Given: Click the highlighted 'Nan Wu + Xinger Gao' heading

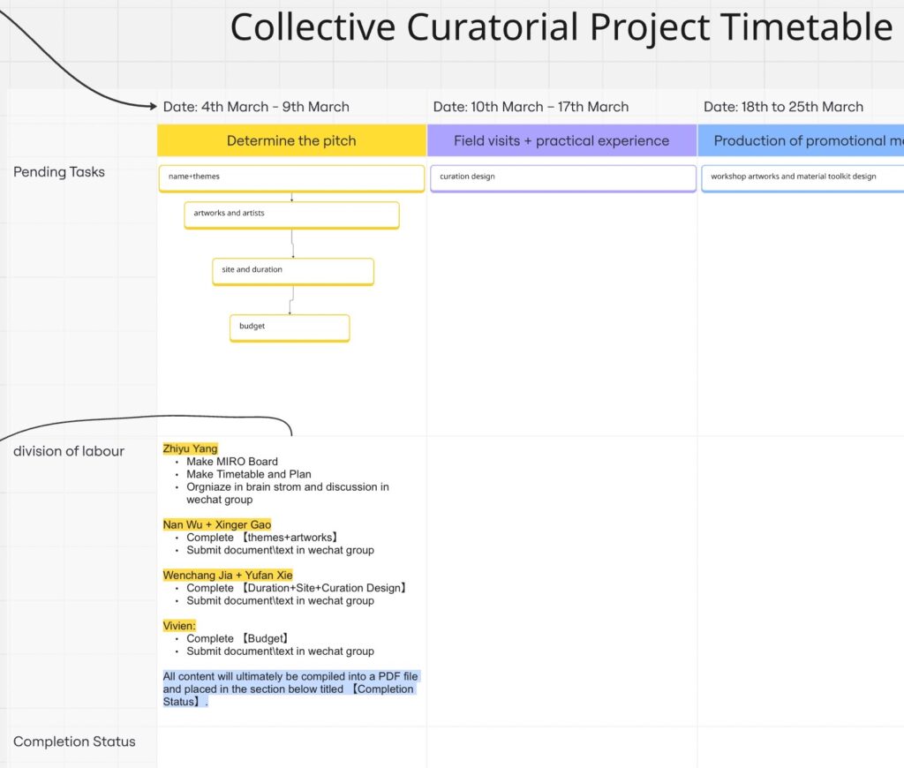Looking at the screenshot, I should pyautogui.click(x=217, y=524).
